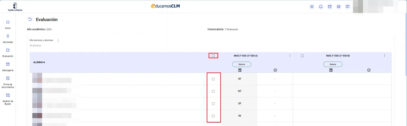Screen dimensions: 407x126
Task: Open the three-dot menu for MUS 2º ESO A
Action: point(290,56)
